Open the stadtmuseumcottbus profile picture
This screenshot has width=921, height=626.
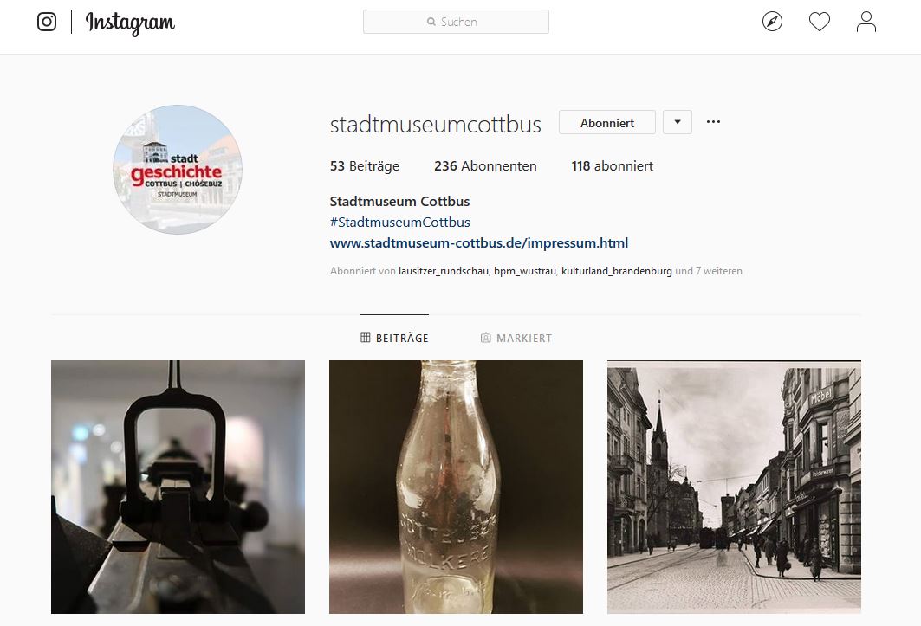click(178, 169)
